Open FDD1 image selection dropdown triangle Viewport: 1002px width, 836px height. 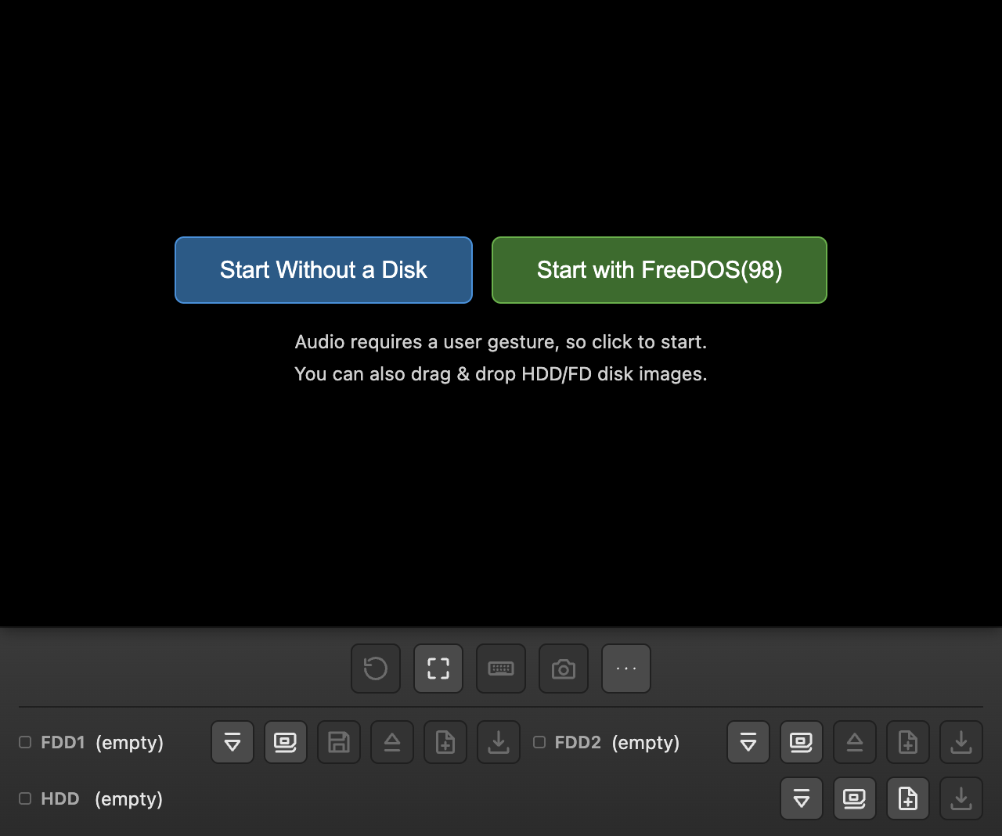[232, 742]
